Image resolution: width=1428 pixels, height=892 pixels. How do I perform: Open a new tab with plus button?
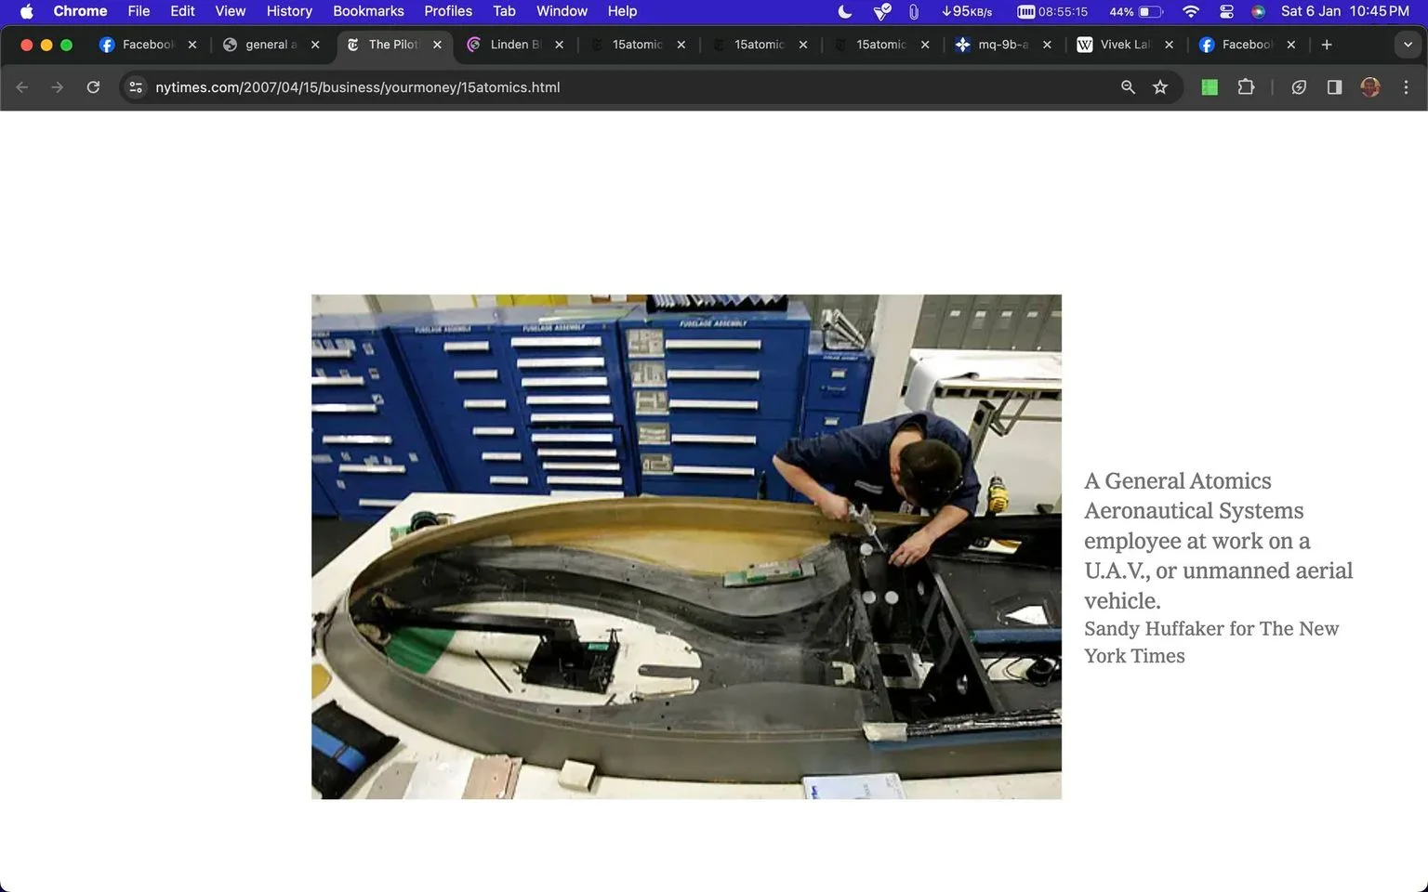[1327, 45]
